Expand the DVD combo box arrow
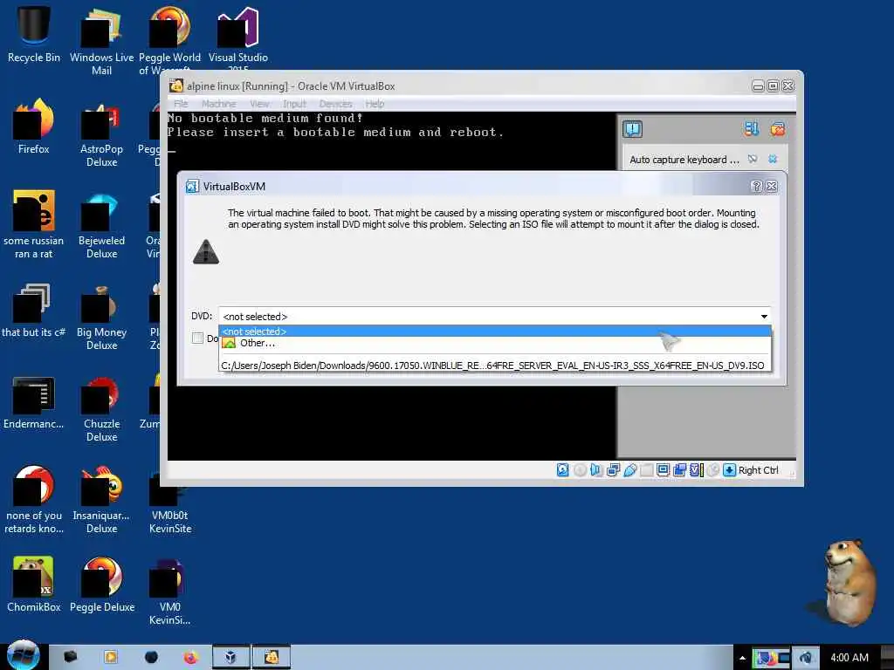 (x=763, y=316)
